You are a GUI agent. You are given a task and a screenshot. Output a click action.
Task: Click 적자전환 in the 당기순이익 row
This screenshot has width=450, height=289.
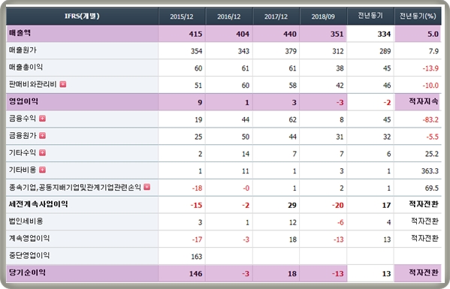point(424,272)
